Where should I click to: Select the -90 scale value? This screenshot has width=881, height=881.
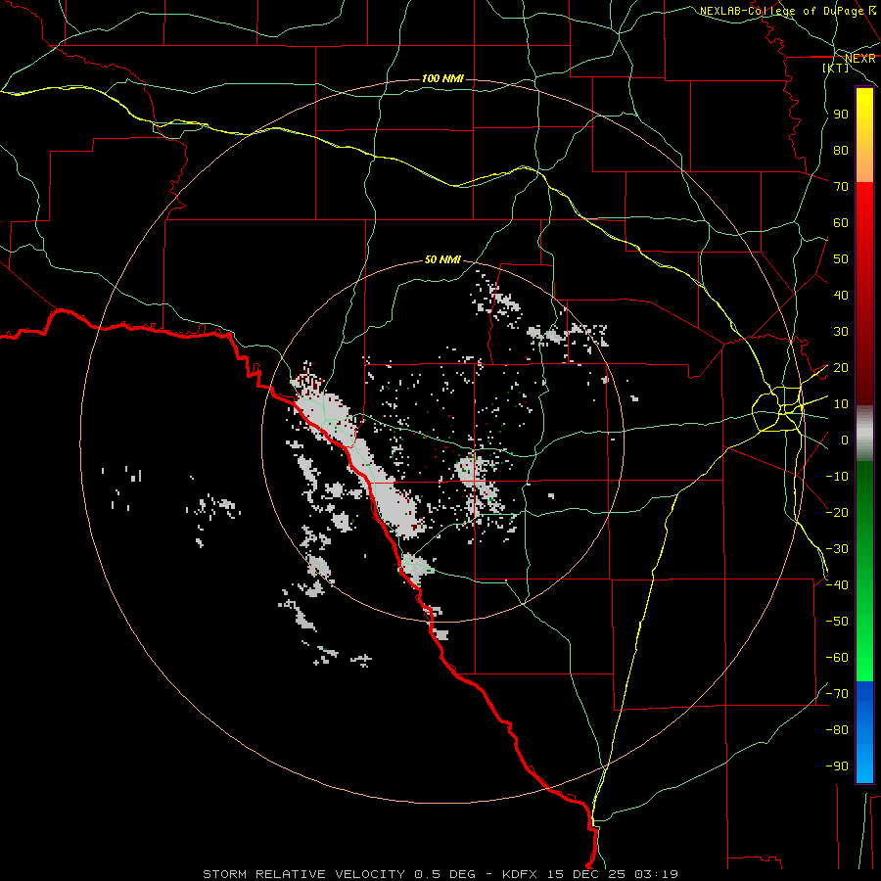click(837, 766)
